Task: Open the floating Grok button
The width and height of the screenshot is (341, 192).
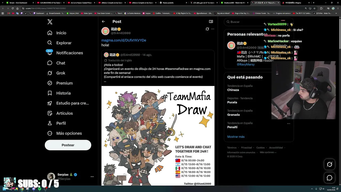Action: coord(330,165)
